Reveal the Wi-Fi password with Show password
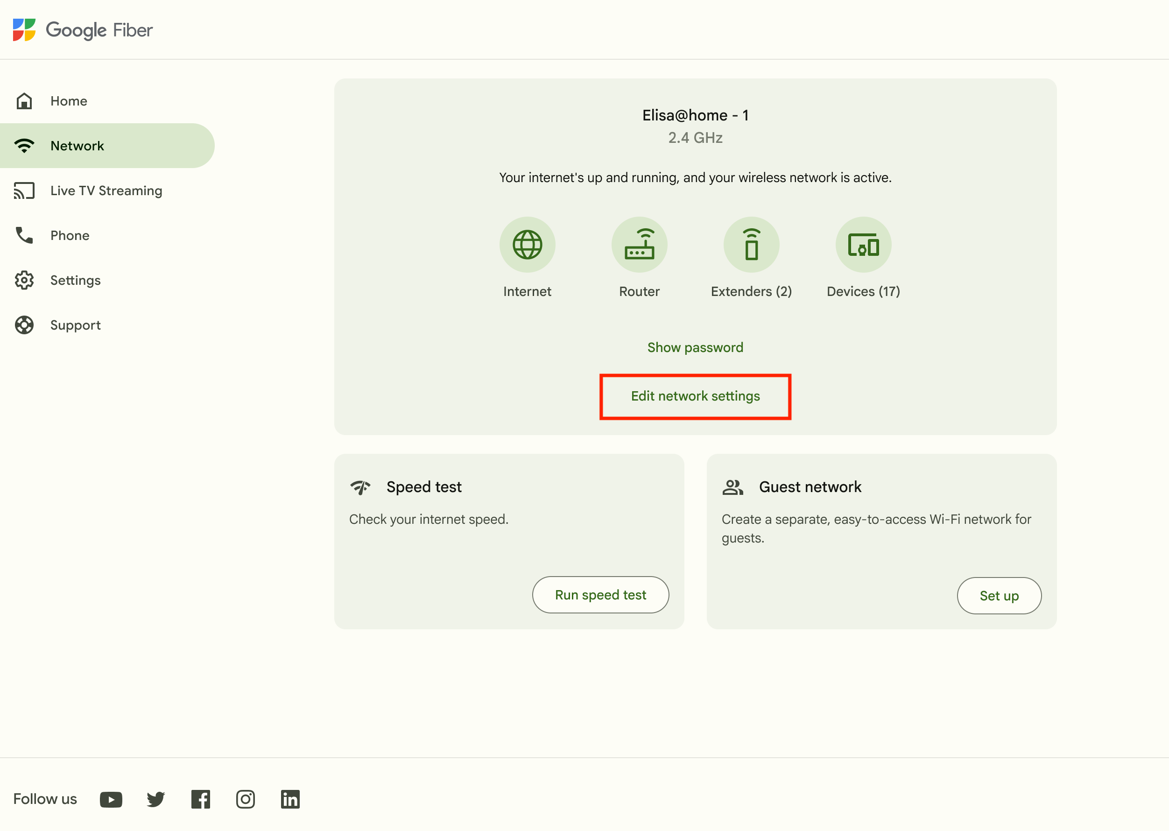1169x831 pixels. tap(695, 347)
